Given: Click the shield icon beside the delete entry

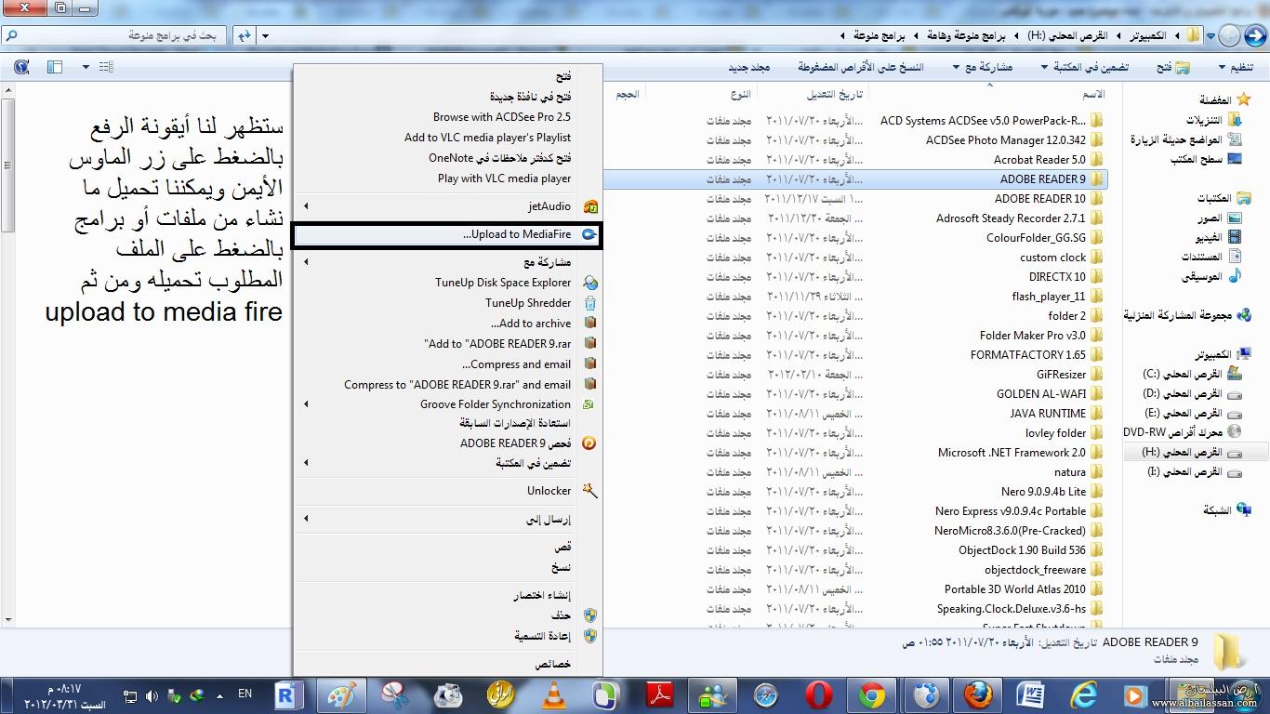Looking at the screenshot, I should click(589, 615).
